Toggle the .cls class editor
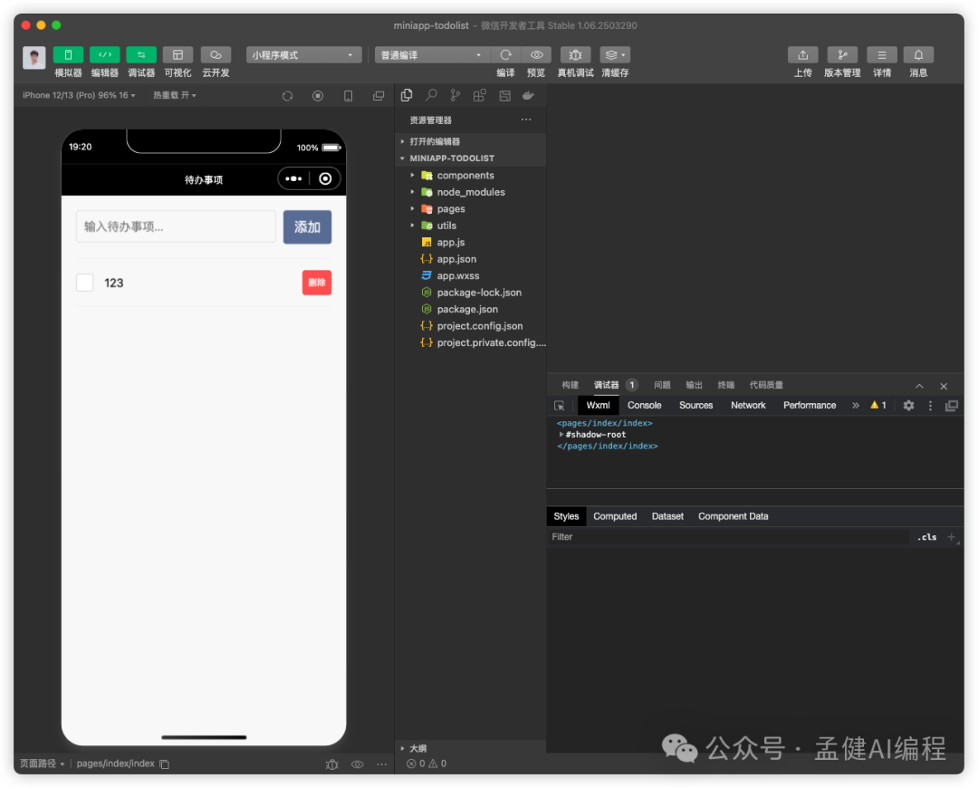The image size is (978, 788). pos(927,537)
